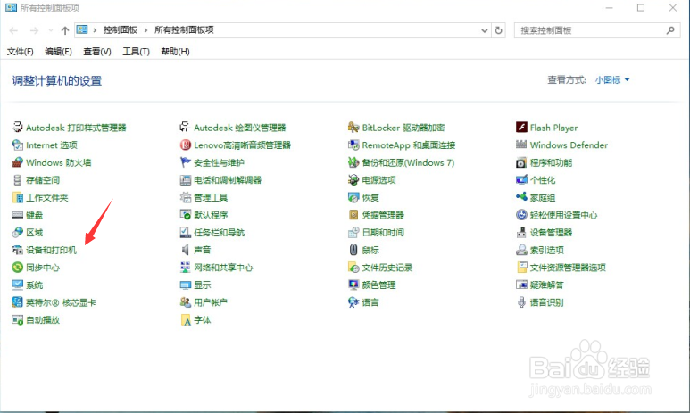Screen dimensions: 690x413
Task: Go up one folder level
Action: (65, 30)
